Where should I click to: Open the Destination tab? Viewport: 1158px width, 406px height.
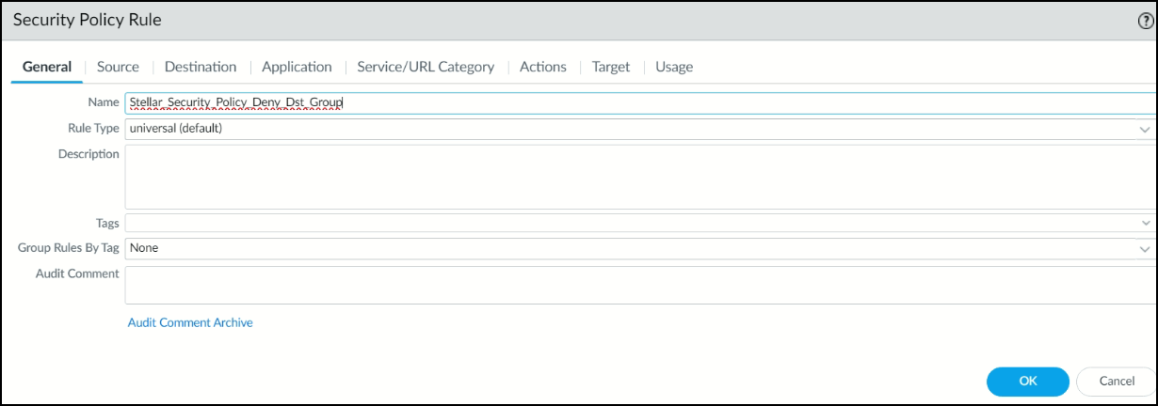point(201,67)
